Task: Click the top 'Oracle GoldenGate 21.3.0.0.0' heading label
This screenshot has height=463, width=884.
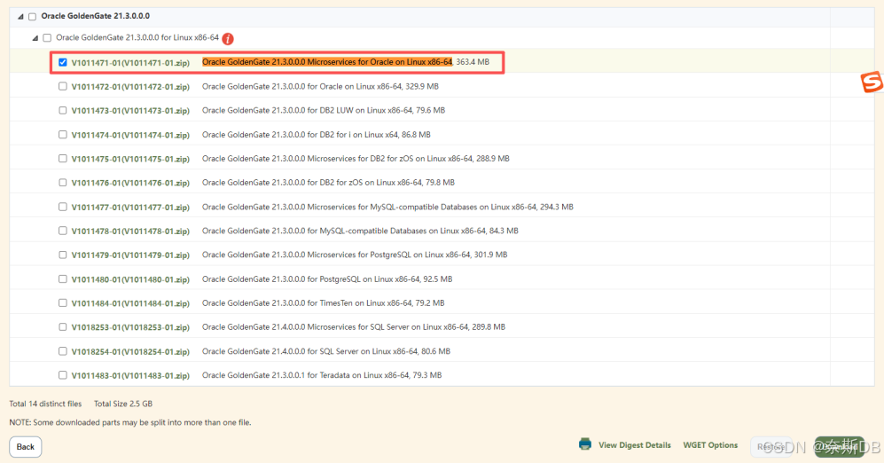Action: 95,16
